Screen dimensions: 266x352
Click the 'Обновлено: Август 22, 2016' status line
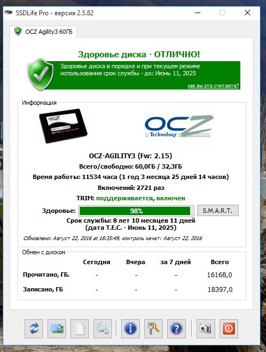point(113,238)
